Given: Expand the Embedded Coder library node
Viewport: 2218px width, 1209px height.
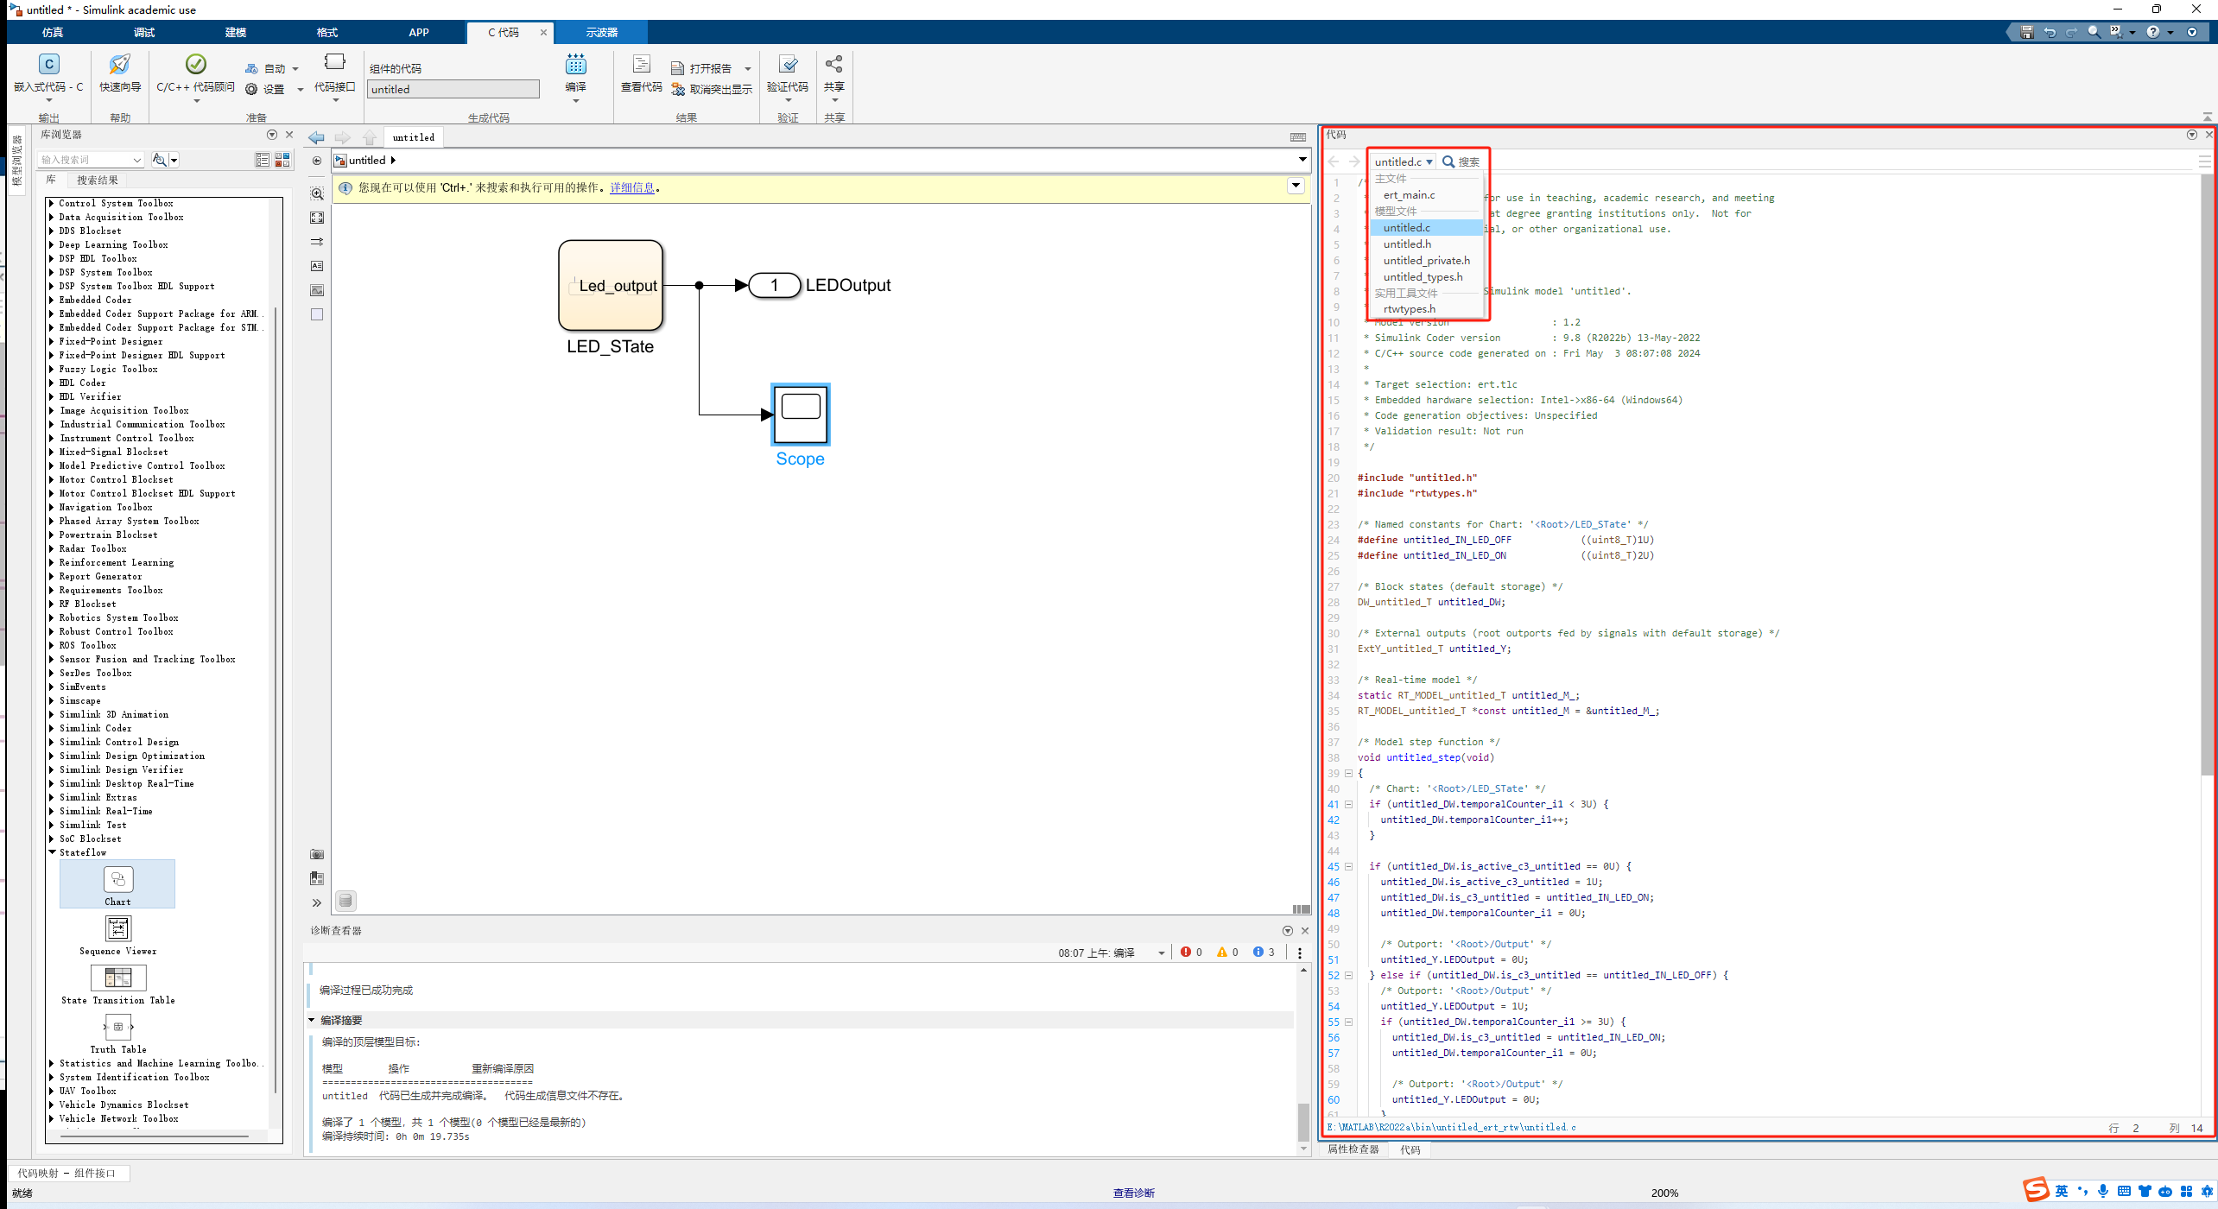Looking at the screenshot, I should pyautogui.click(x=52, y=300).
